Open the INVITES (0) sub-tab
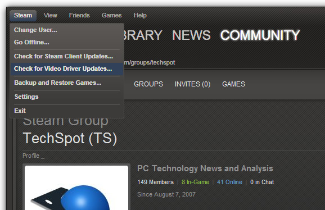 click(x=192, y=84)
